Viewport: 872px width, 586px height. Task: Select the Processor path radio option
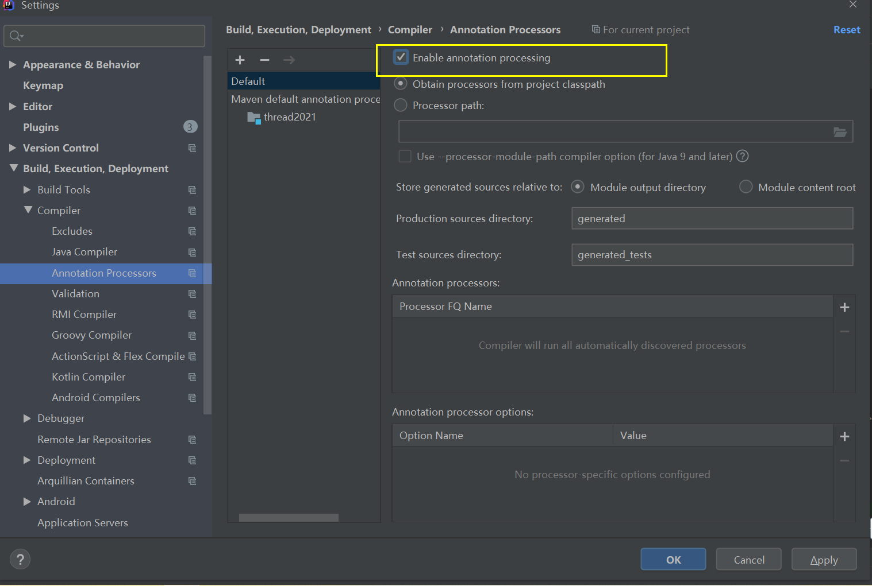401,105
